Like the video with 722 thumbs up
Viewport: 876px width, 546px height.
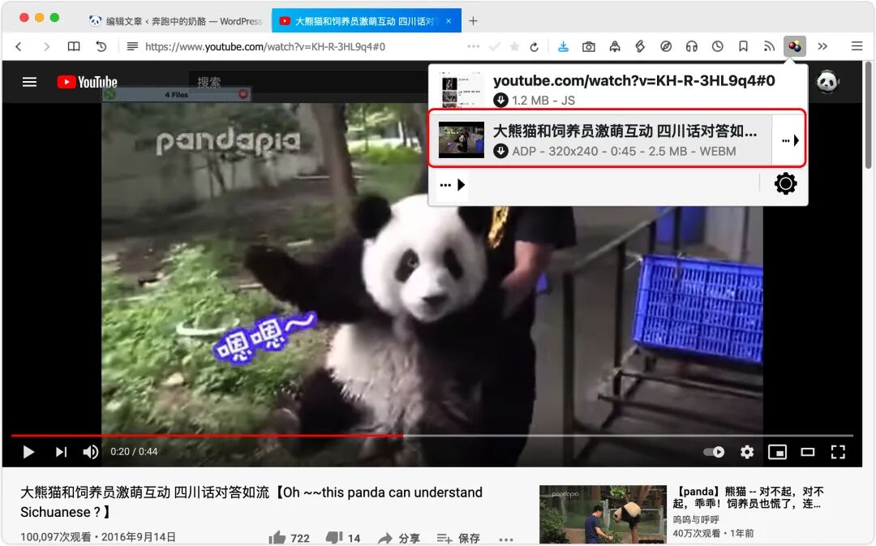coord(289,538)
